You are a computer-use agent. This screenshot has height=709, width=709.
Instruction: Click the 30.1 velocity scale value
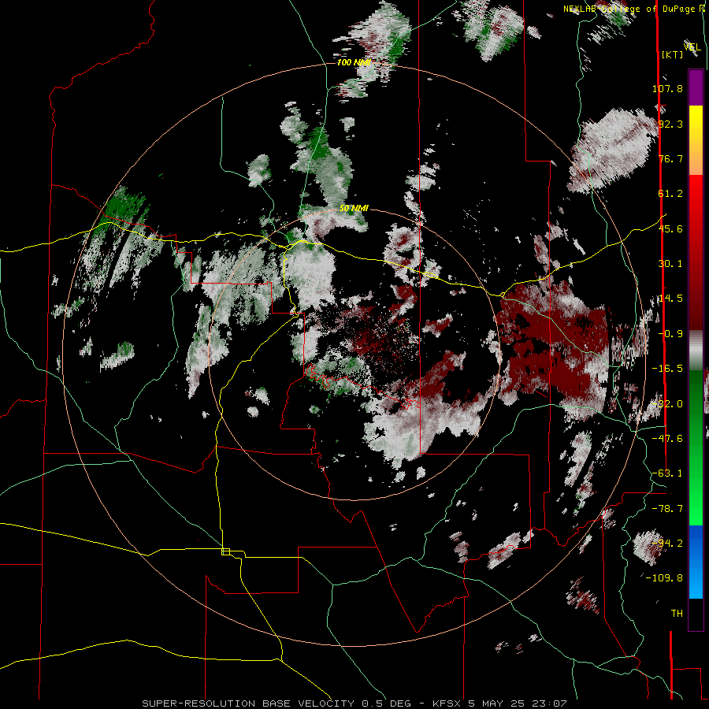[x=670, y=264]
